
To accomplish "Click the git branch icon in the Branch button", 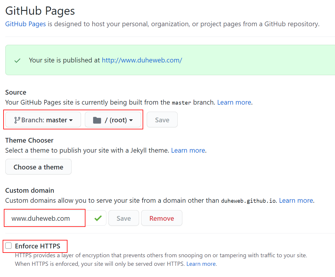I will [17, 120].
